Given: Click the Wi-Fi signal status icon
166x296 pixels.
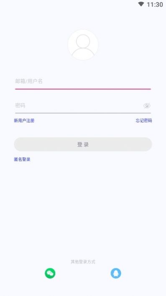Looking at the screenshot, I should coord(141,4).
